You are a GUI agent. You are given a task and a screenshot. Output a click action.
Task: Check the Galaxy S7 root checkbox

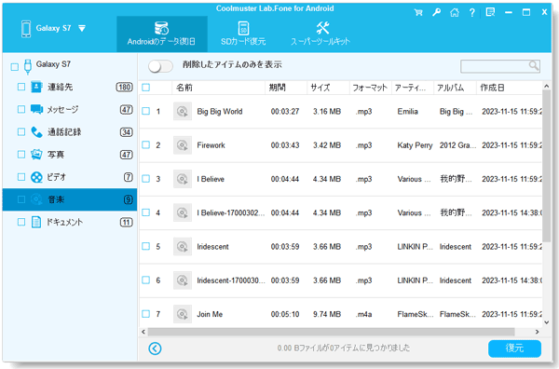(x=15, y=67)
